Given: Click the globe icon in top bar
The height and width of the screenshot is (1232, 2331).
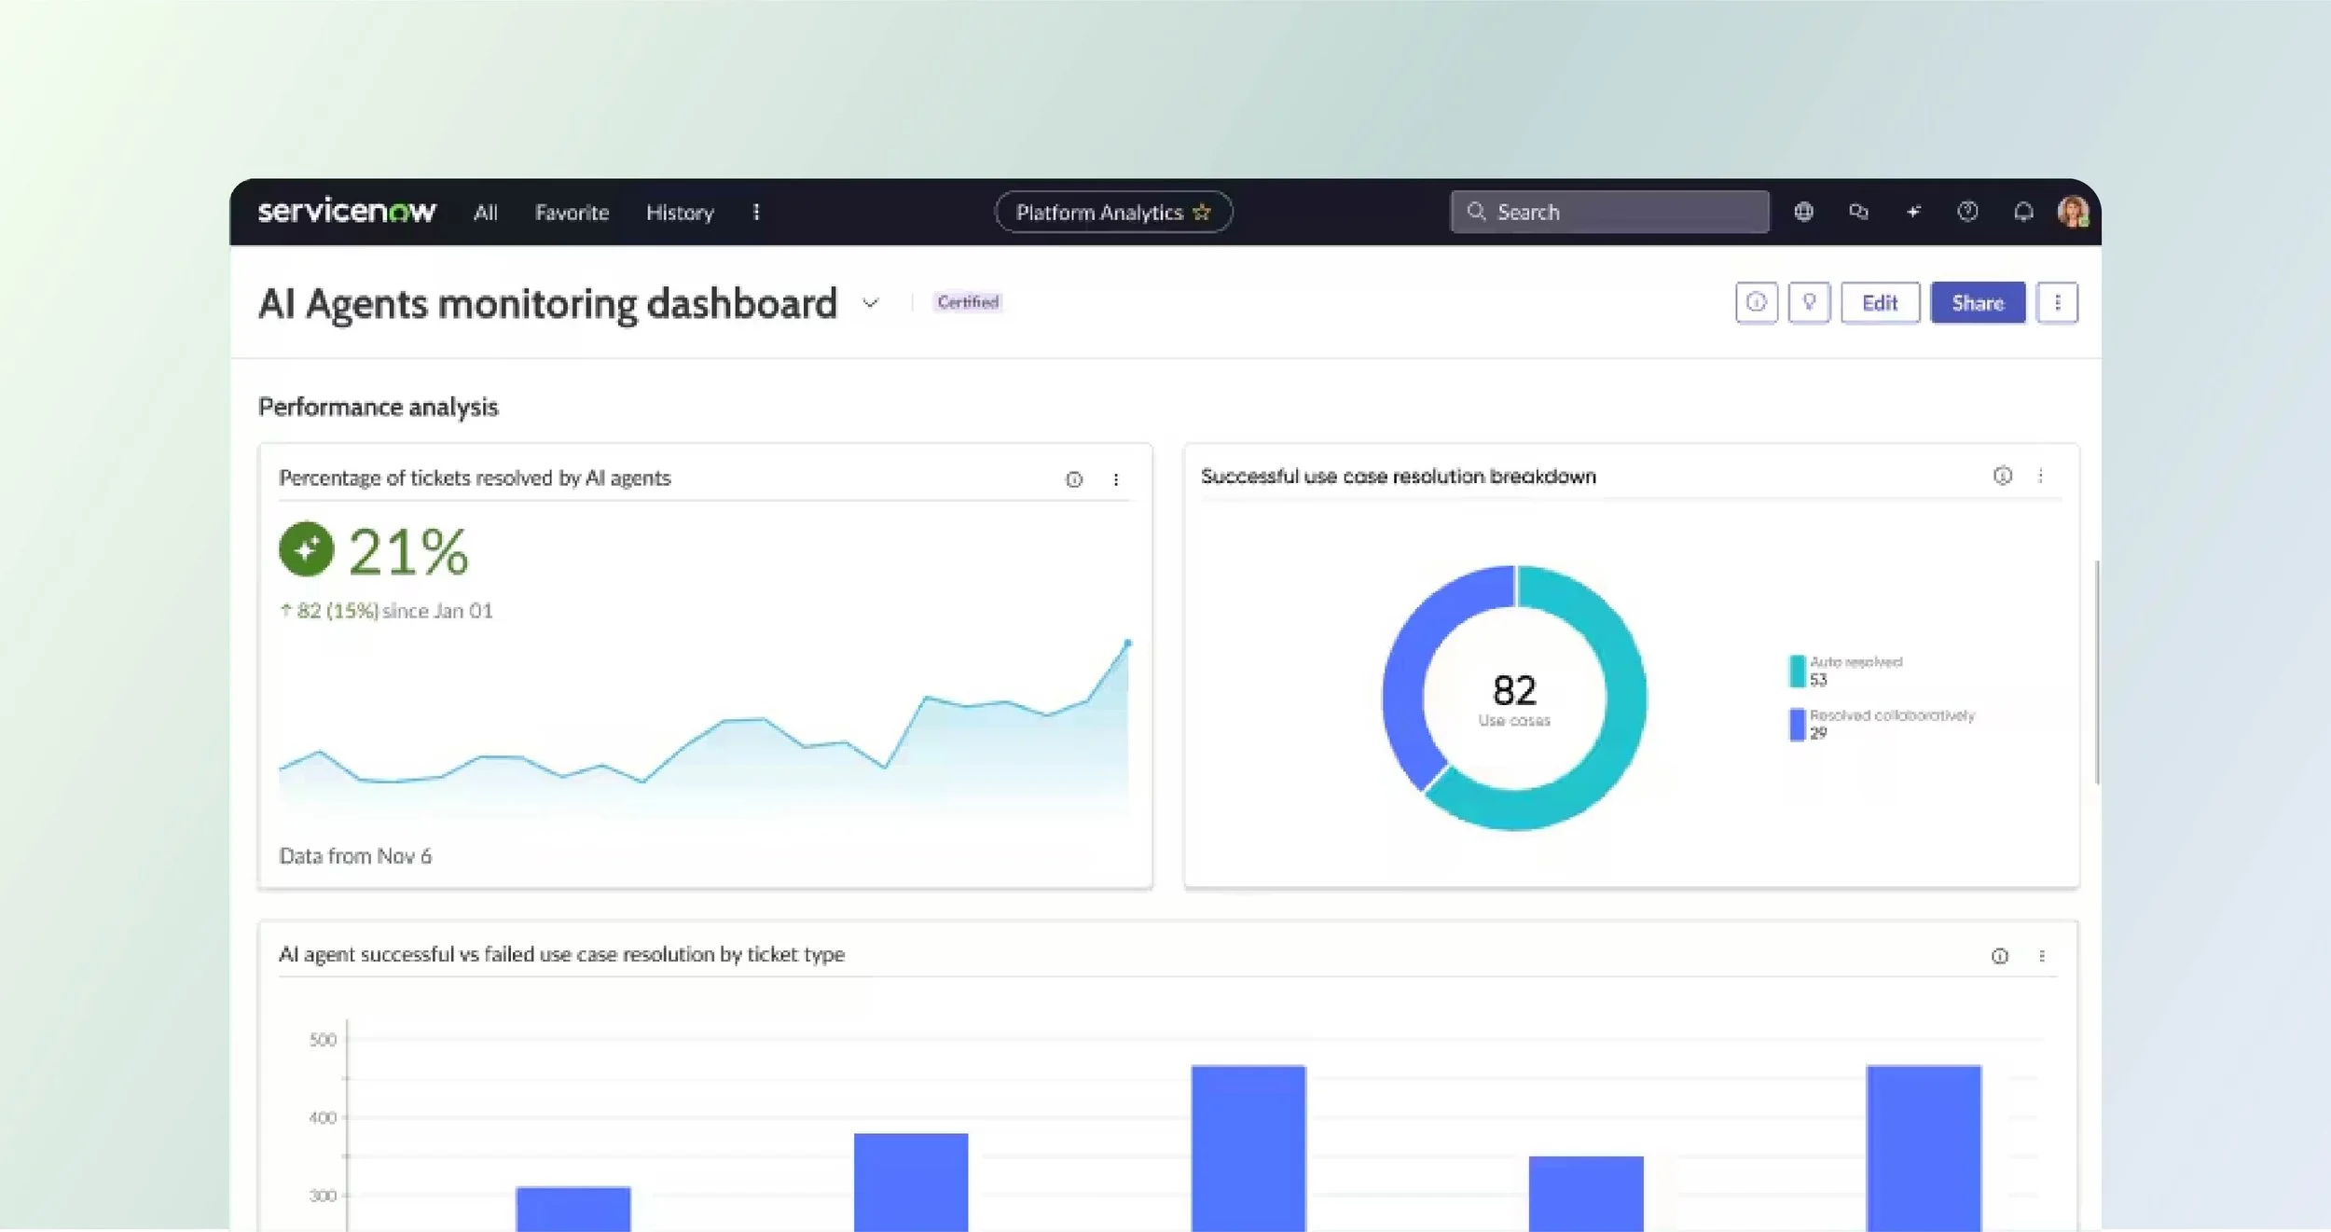Looking at the screenshot, I should pos(1803,212).
